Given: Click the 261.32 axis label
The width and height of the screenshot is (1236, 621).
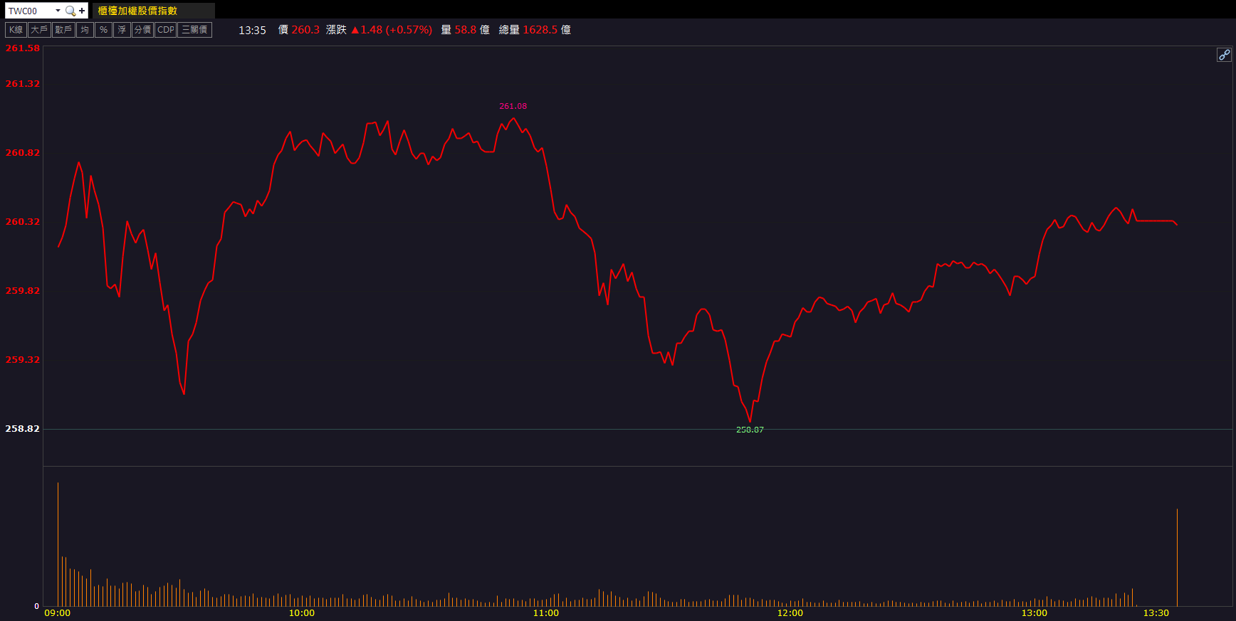Looking at the screenshot, I should 23,84.
